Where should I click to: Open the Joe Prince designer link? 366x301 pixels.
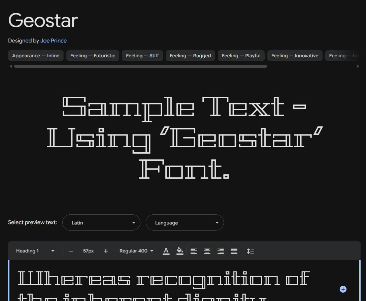54,41
